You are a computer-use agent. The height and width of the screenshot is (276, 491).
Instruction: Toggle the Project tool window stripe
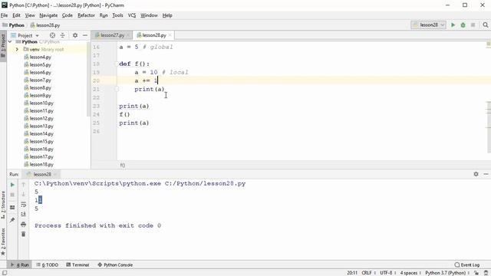click(x=3, y=45)
